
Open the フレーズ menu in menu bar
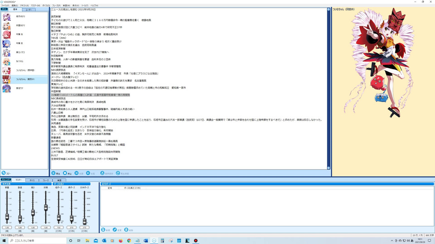pos(56,5)
